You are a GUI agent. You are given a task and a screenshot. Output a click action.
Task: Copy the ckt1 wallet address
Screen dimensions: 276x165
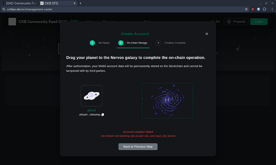(103, 115)
